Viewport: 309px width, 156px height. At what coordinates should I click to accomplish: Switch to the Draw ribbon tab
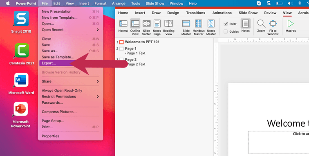[156, 13]
